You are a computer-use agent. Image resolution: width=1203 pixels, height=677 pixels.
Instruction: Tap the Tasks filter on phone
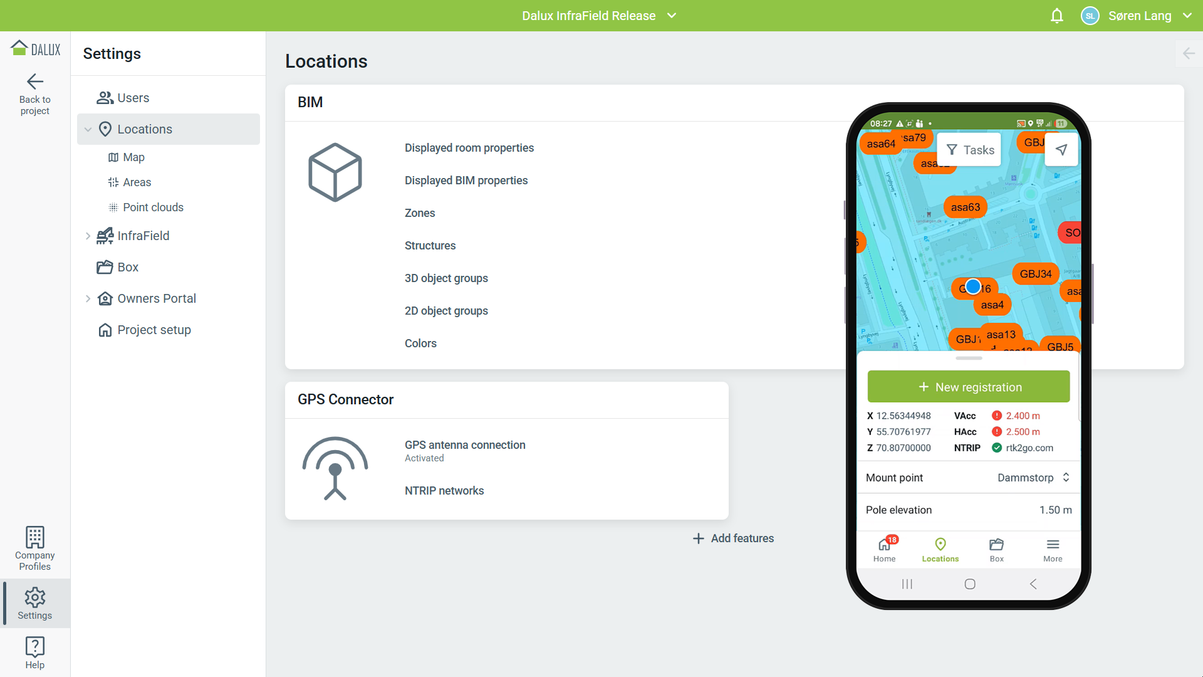click(x=970, y=150)
